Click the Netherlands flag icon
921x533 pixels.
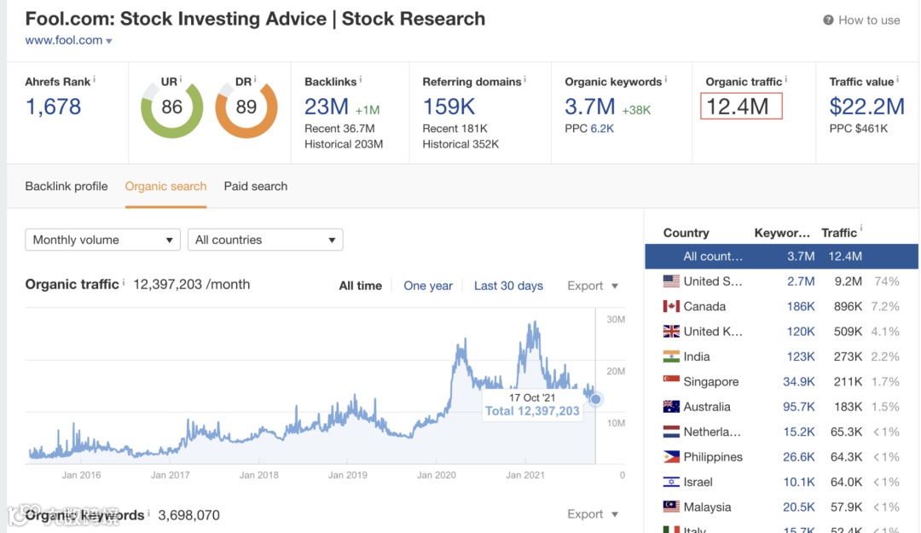(671, 432)
